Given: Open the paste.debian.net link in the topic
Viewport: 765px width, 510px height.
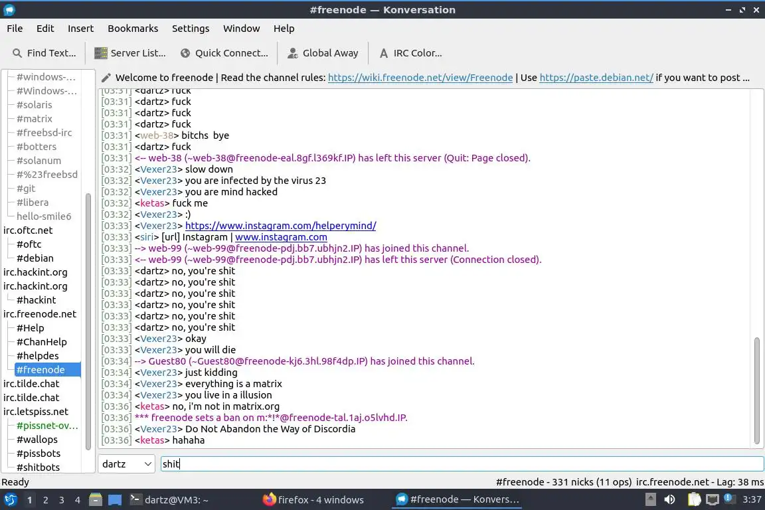Looking at the screenshot, I should [x=596, y=78].
